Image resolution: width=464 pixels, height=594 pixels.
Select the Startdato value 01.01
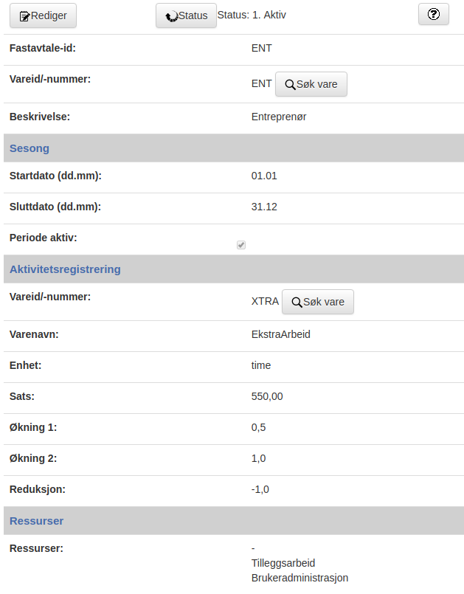click(264, 176)
